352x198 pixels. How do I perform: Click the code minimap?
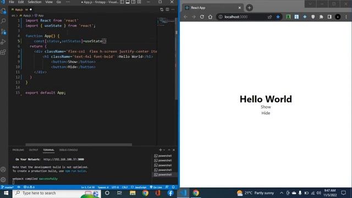tap(166, 21)
